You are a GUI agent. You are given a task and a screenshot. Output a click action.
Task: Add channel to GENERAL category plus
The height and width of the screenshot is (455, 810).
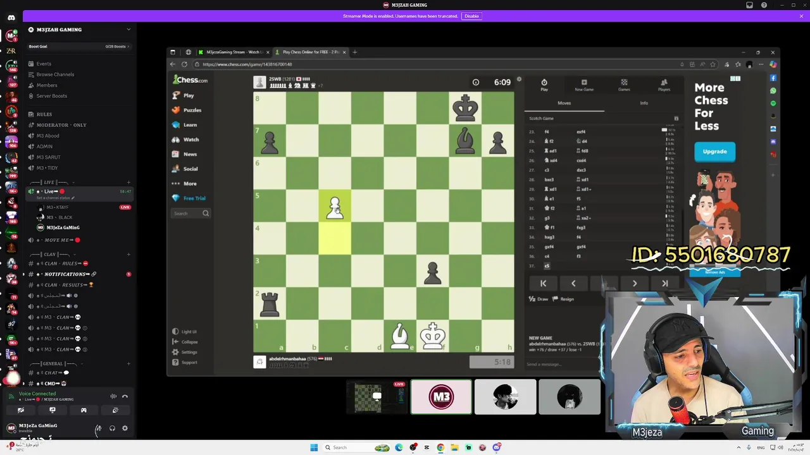click(128, 364)
